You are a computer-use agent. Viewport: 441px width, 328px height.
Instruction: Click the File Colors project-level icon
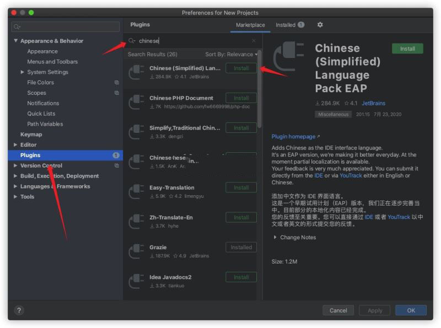117,83
